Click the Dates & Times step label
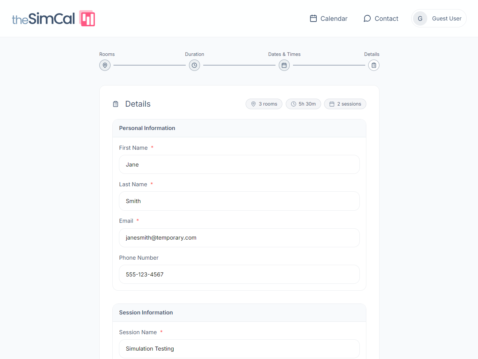The image size is (478, 359). tap(284, 54)
